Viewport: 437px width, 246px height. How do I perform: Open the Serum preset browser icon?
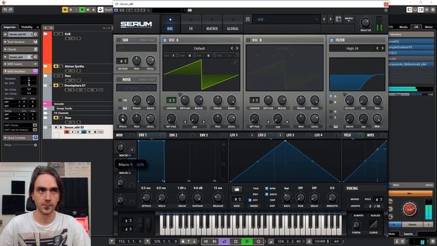(339, 19)
